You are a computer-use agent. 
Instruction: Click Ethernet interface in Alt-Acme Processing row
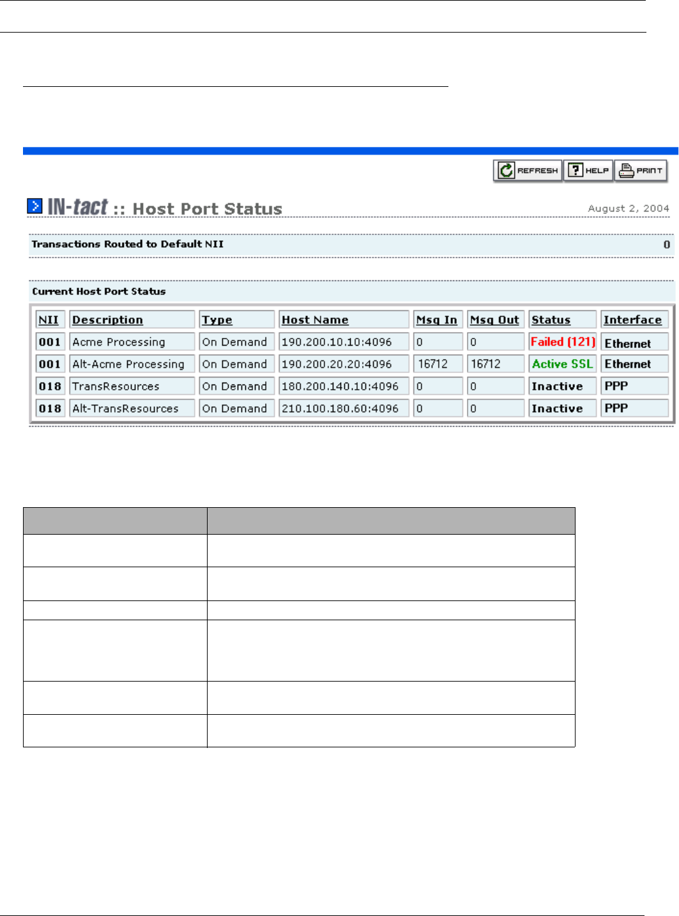coord(627,364)
